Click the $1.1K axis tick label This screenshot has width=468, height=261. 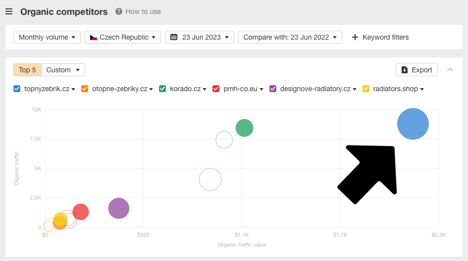[242, 235]
